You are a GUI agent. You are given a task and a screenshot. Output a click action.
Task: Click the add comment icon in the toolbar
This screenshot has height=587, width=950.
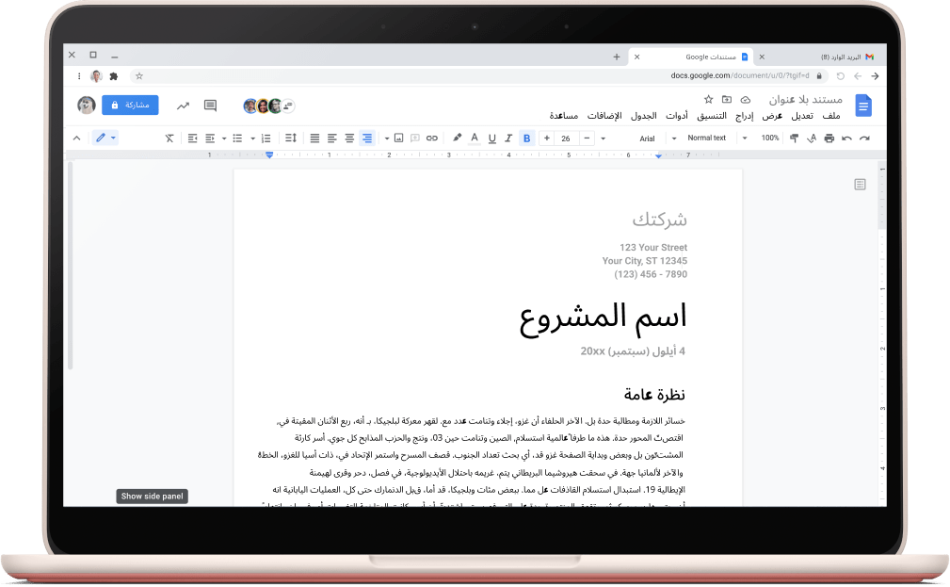[x=415, y=139]
